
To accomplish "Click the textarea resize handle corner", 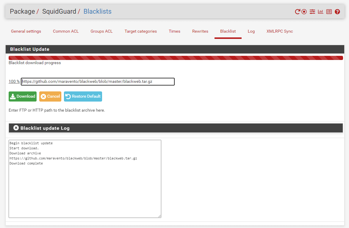I will coord(159,216).
